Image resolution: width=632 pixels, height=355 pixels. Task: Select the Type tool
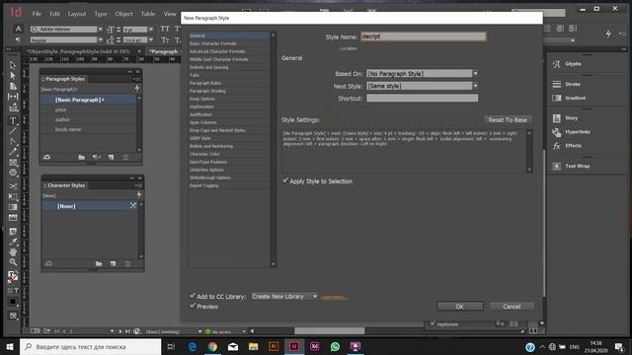13,120
